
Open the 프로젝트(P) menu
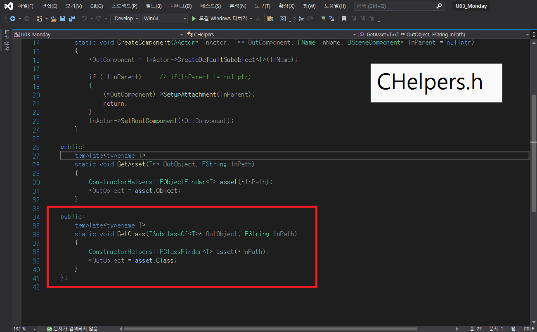tap(124, 6)
